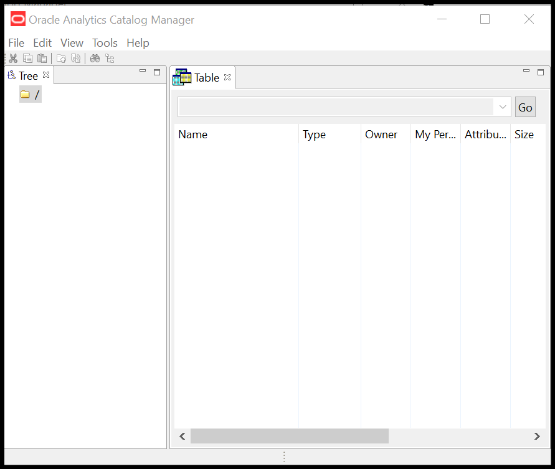
Task: Click the binoculars Search toolbar icon
Action: [x=95, y=59]
